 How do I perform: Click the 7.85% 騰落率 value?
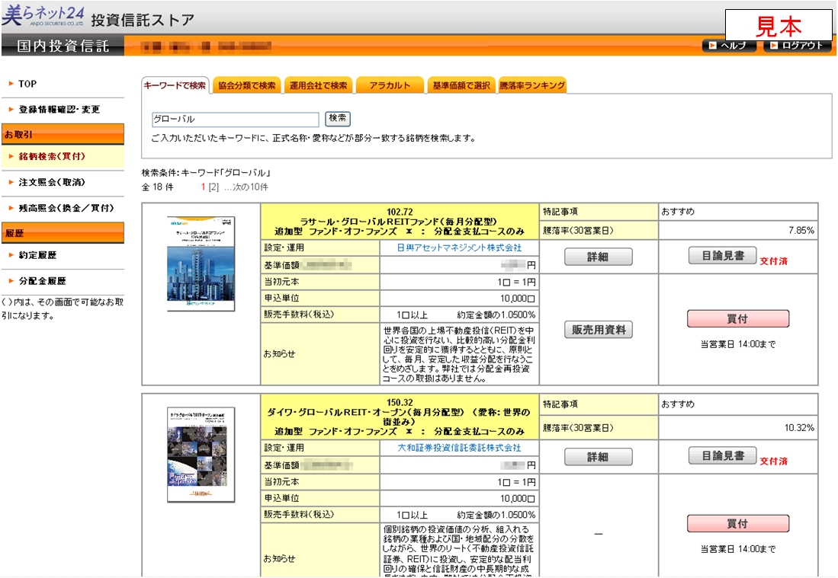point(801,230)
